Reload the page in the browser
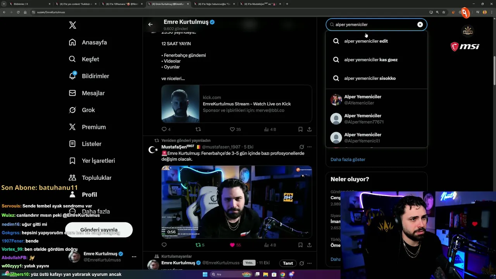This screenshot has height=279, width=496. point(18,12)
